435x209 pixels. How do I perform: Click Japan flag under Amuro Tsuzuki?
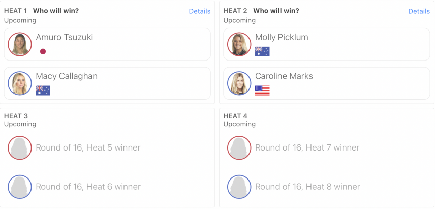[43, 51]
